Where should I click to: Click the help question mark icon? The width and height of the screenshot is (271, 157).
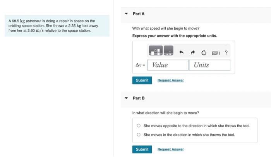coord(226,52)
